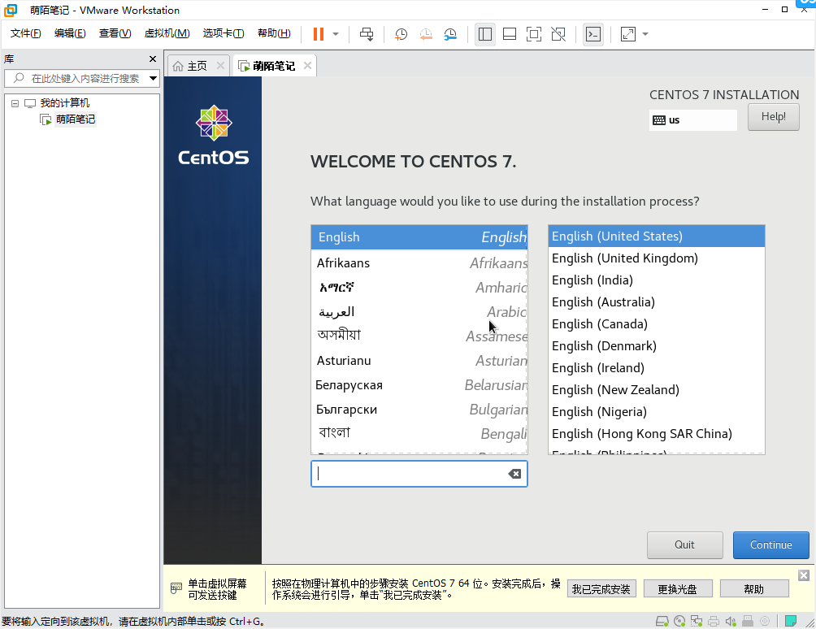This screenshot has height=629, width=816.
Task: Choose English (United States) locale
Action: tap(656, 236)
